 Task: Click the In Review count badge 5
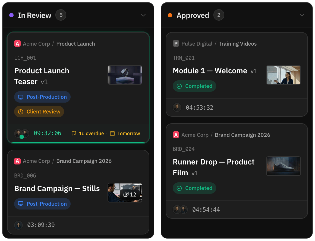61,15
